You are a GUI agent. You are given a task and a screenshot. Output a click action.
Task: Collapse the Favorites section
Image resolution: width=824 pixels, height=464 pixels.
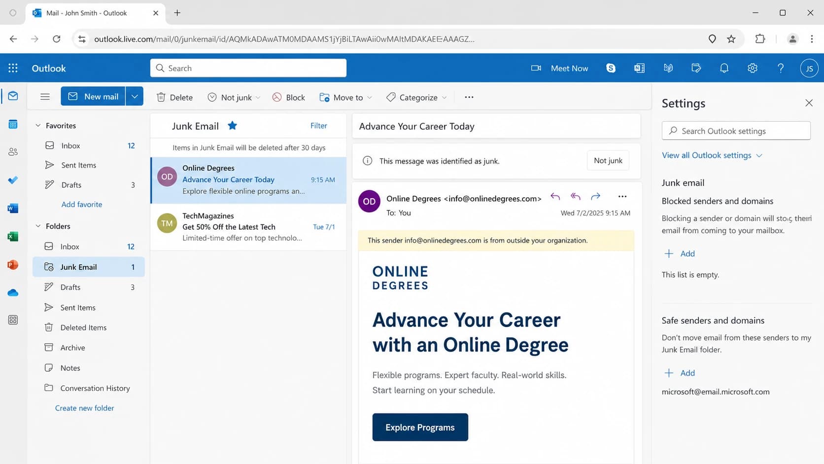[x=38, y=125]
